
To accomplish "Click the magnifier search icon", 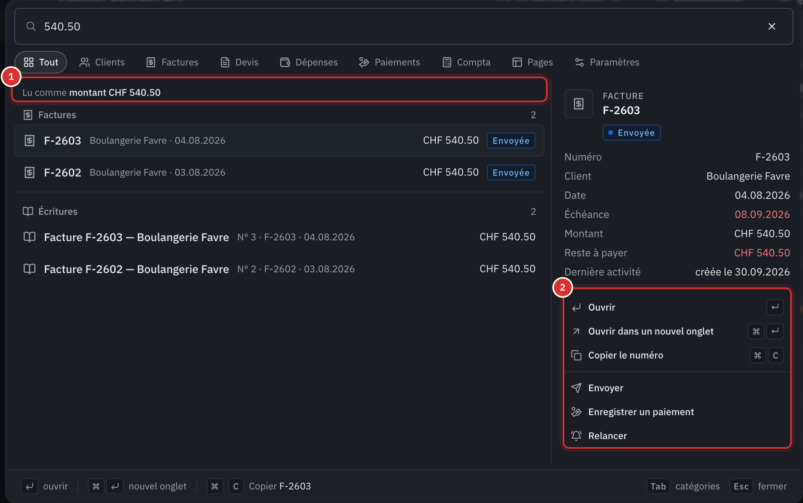I will tap(31, 26).
